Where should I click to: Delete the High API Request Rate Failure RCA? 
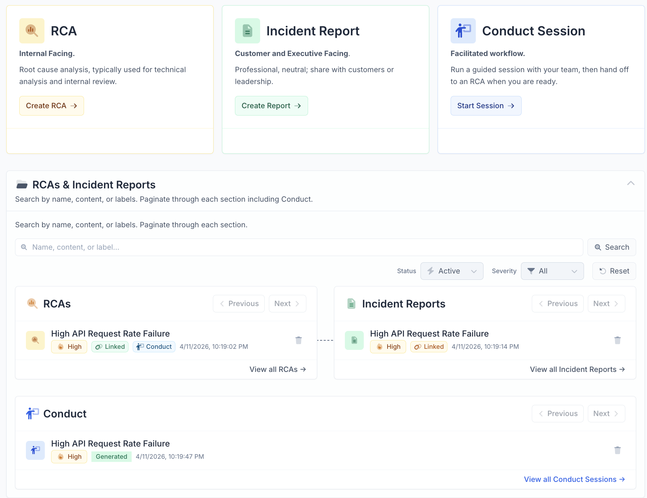tap(298, 340)
